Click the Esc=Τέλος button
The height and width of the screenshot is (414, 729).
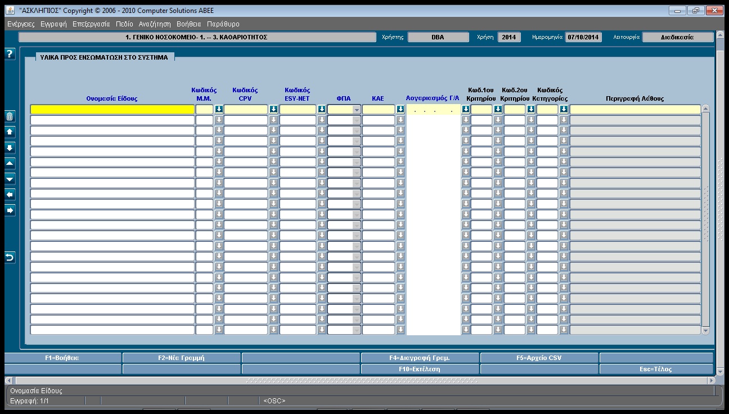[656, 370]
